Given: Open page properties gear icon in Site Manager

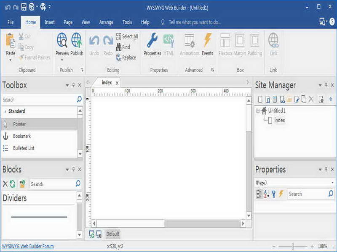Looking at the screenshot, I should point(321,99).
